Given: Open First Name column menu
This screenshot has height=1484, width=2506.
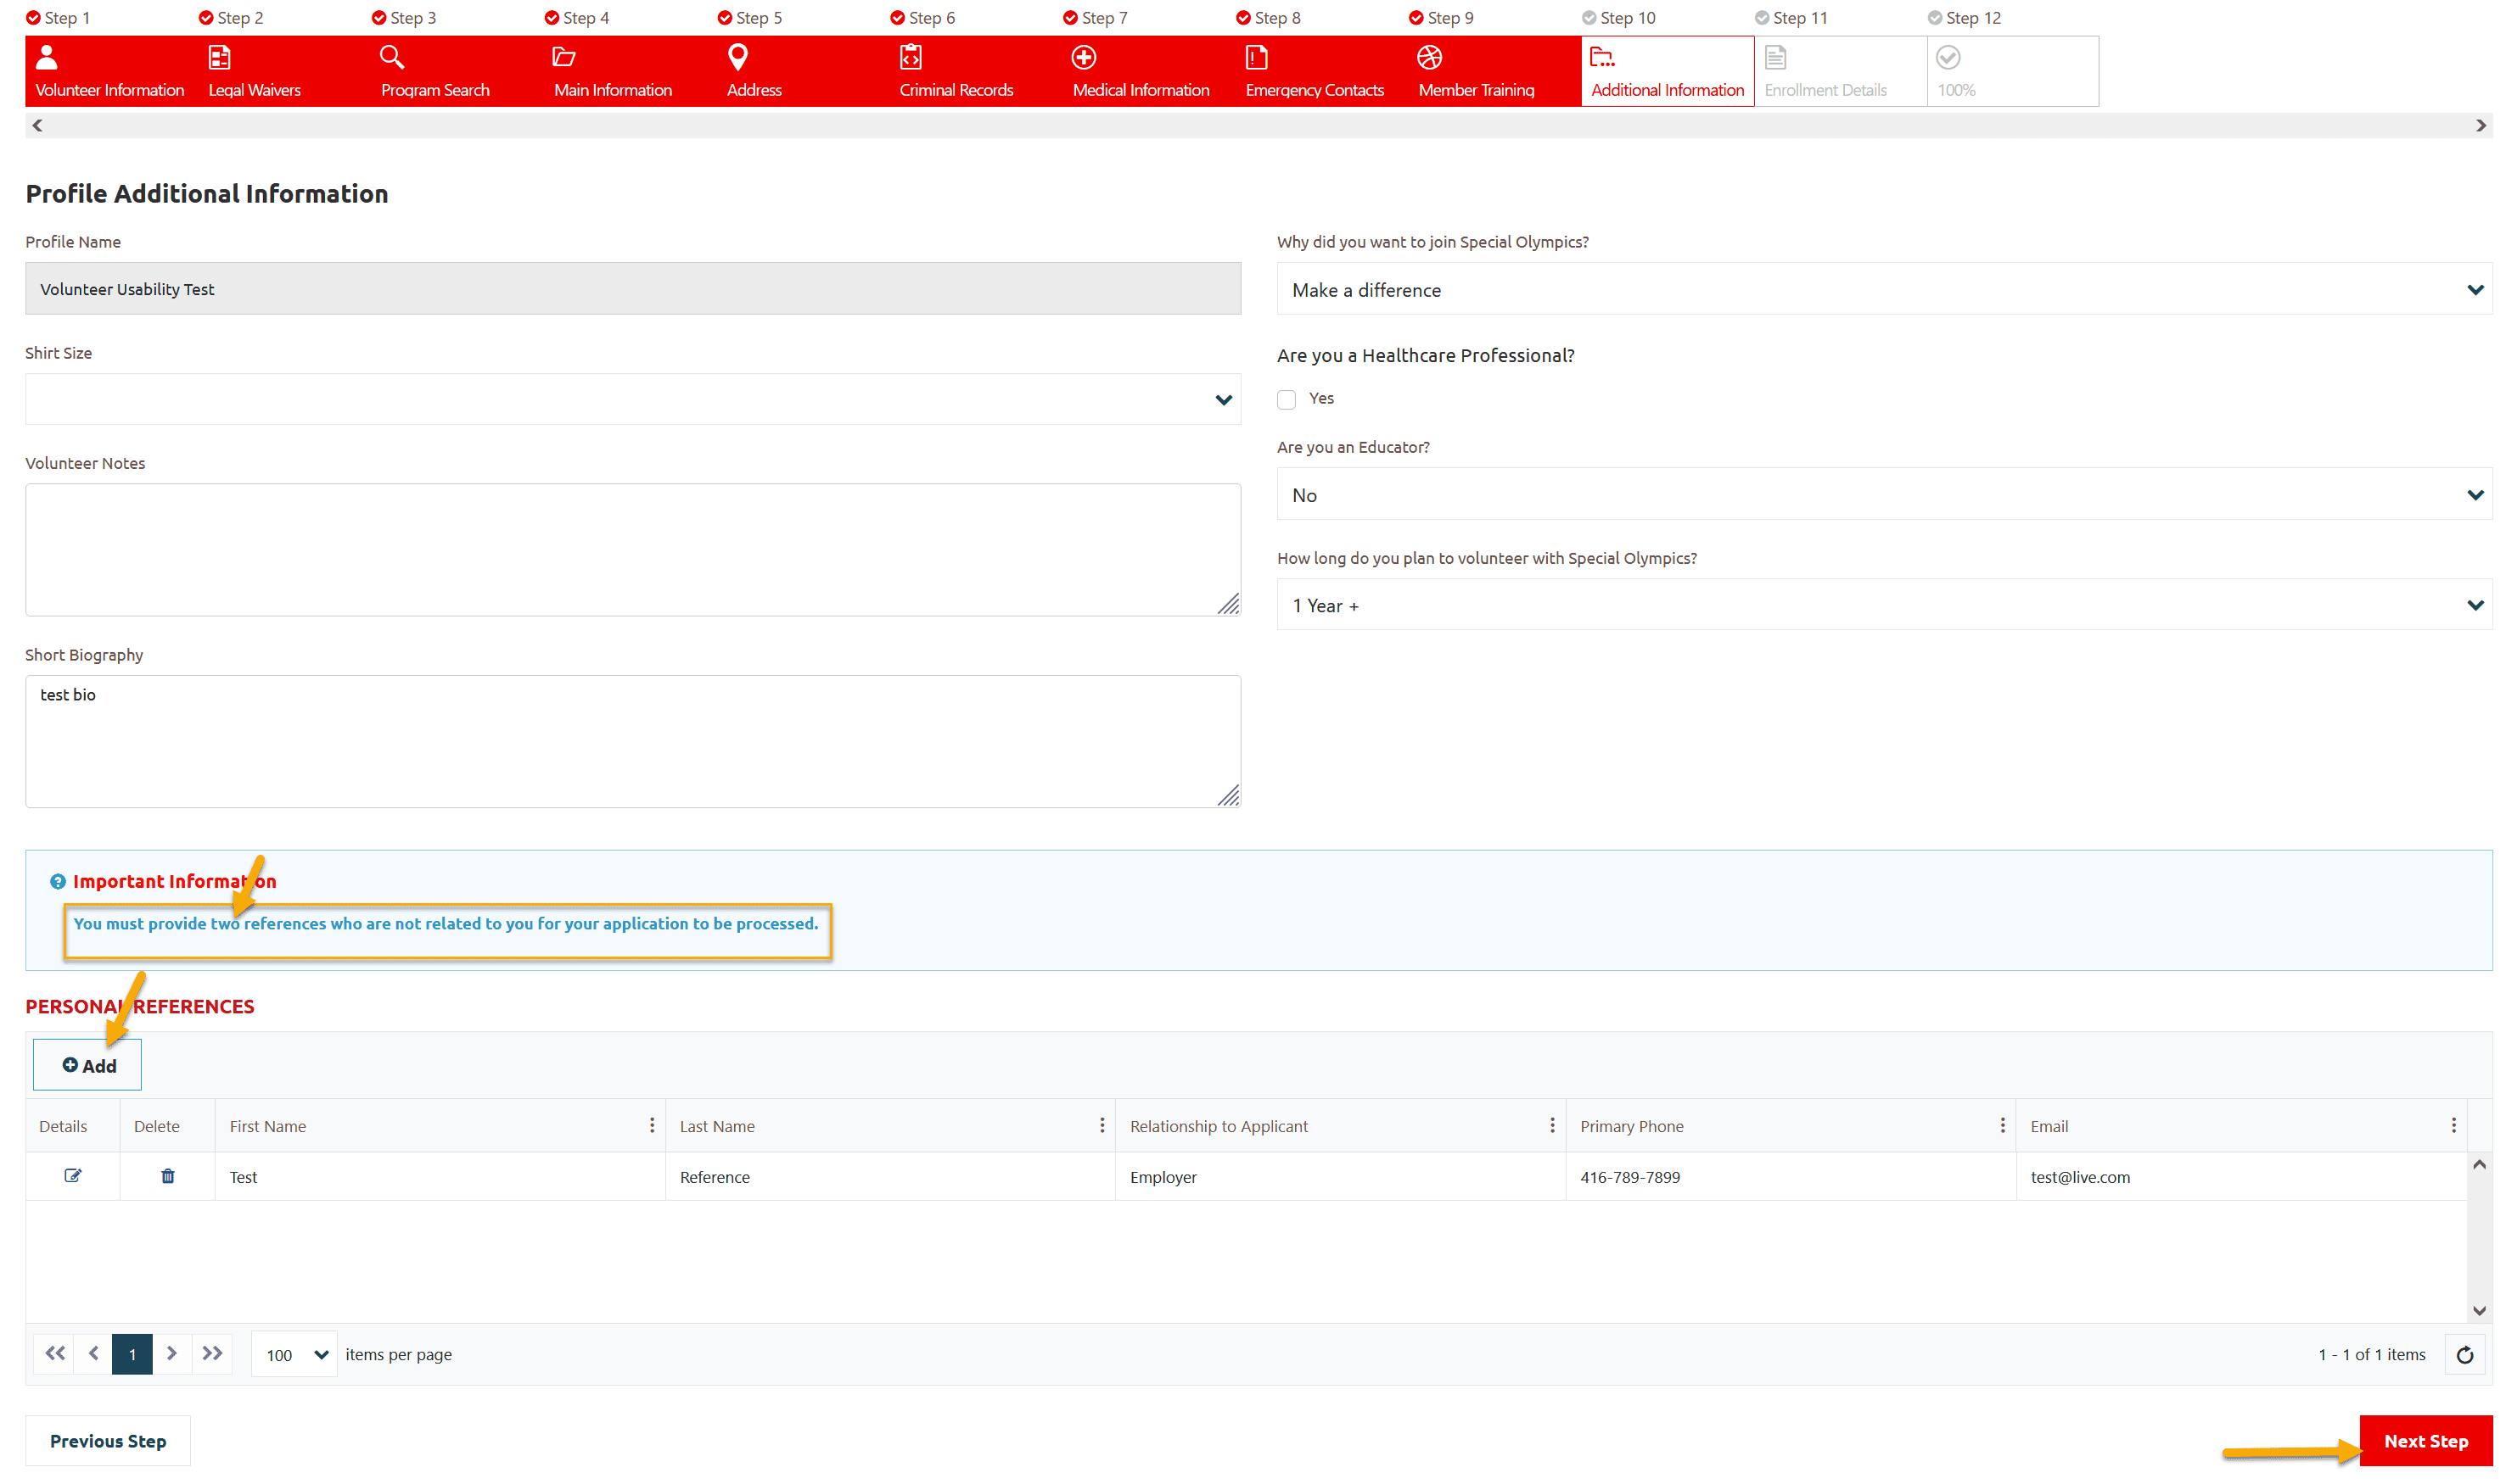Looking at the screenshot, I should 652,1125.
